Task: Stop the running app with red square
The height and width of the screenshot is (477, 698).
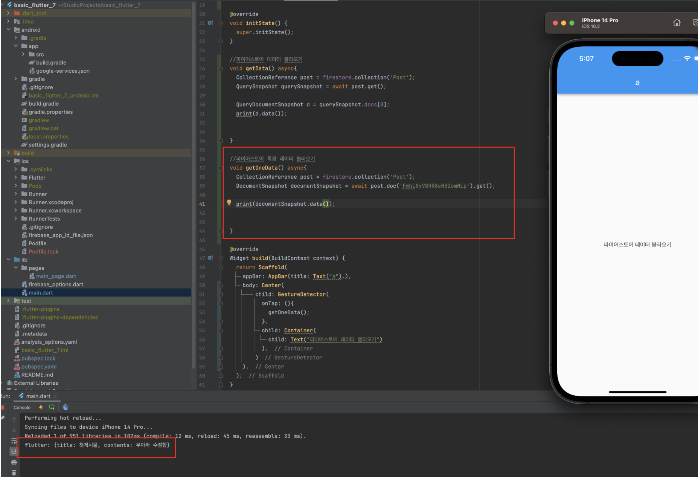Action: click(x=3, y=407)
